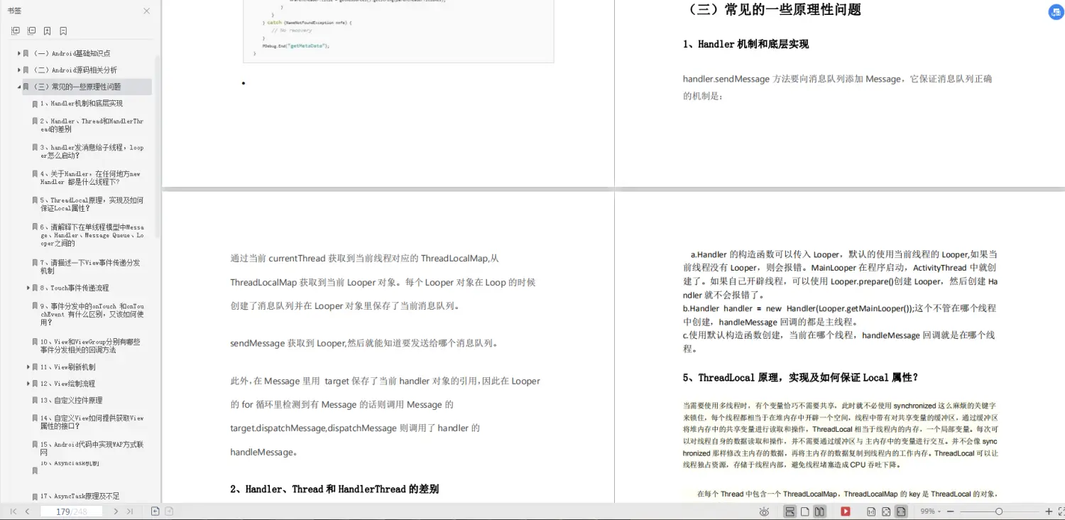The image size is (1065, 520).
Task: Add a new bookmark
Action: click(x=47, y=31)
